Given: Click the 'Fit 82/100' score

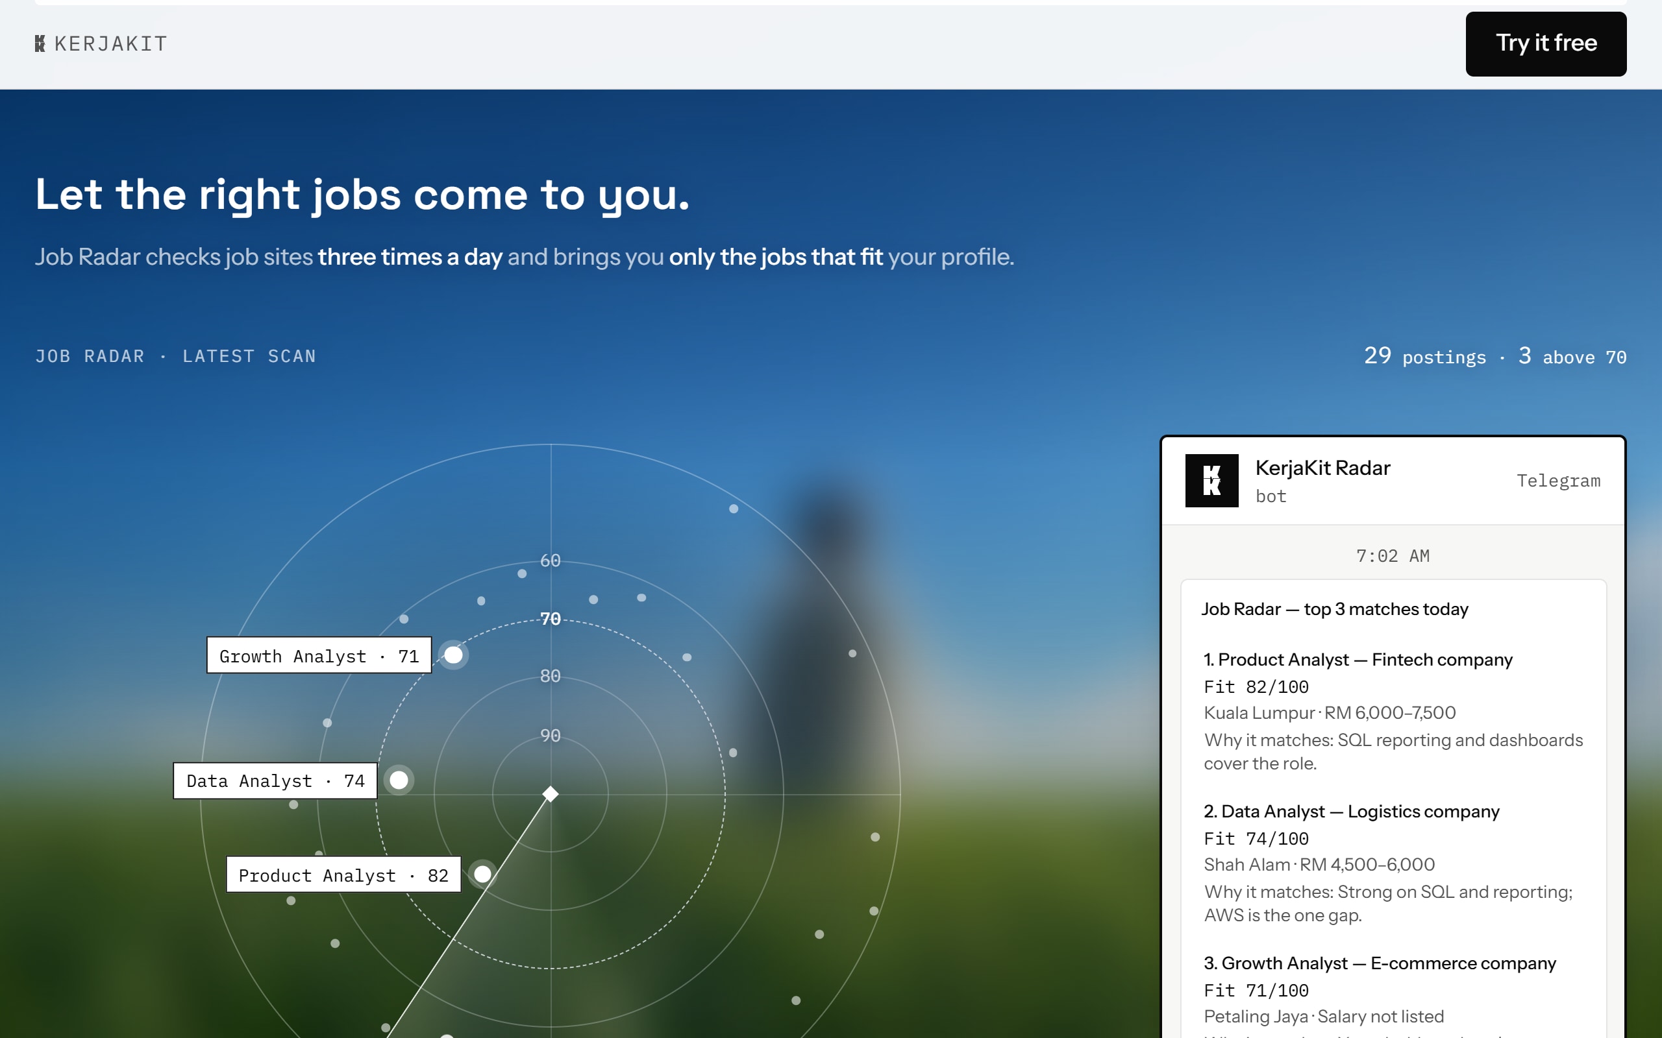Looking at the screenshot, I should pyautogui.click(x=1256, y=686).
